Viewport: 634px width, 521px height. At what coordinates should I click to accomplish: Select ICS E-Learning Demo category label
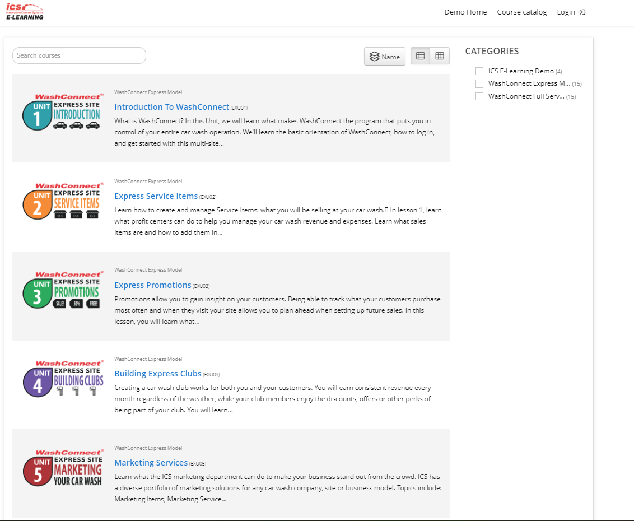(521, 71)
